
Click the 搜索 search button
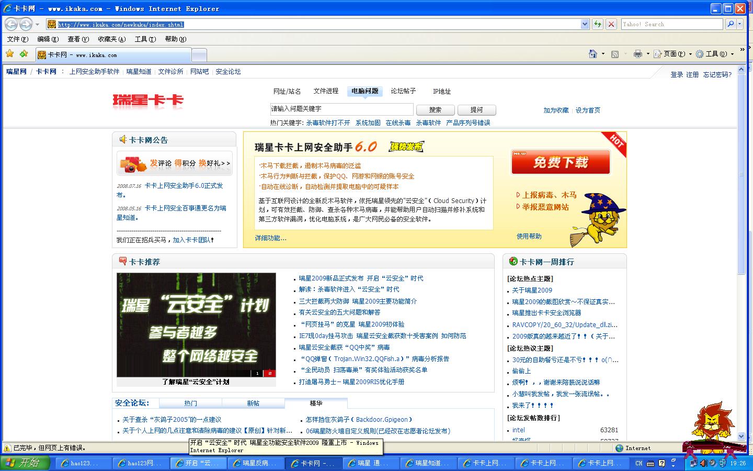pyautogui.click(x=435, y=110)
